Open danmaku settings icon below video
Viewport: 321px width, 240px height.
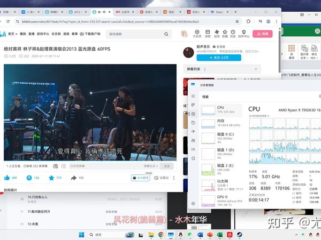(64, 166)
